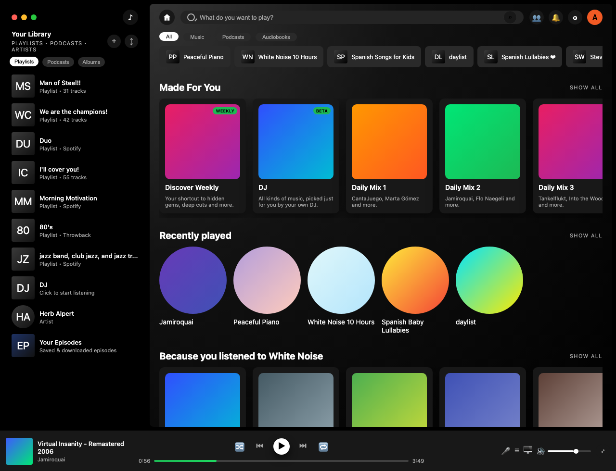Viewport: 616px width, 471px height.
Task: Switch to the Audiobooks tab
Action: click(x=276, y=37)
